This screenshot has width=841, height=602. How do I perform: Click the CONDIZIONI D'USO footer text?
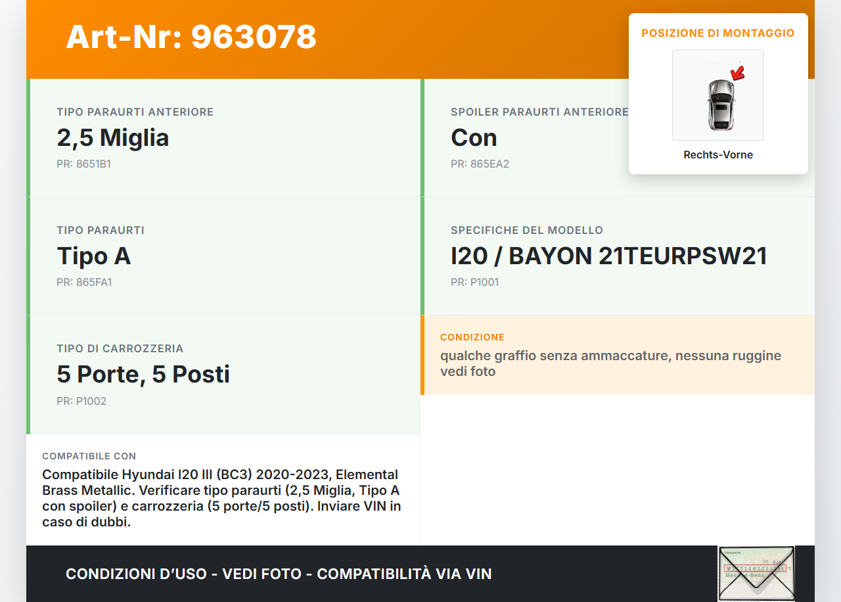pos(279,574)
